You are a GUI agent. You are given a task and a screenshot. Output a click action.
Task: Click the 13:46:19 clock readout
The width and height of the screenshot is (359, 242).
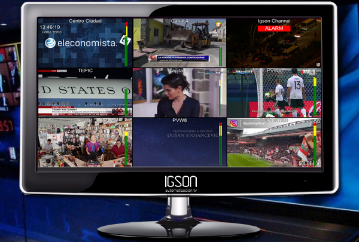click(50, 27)
